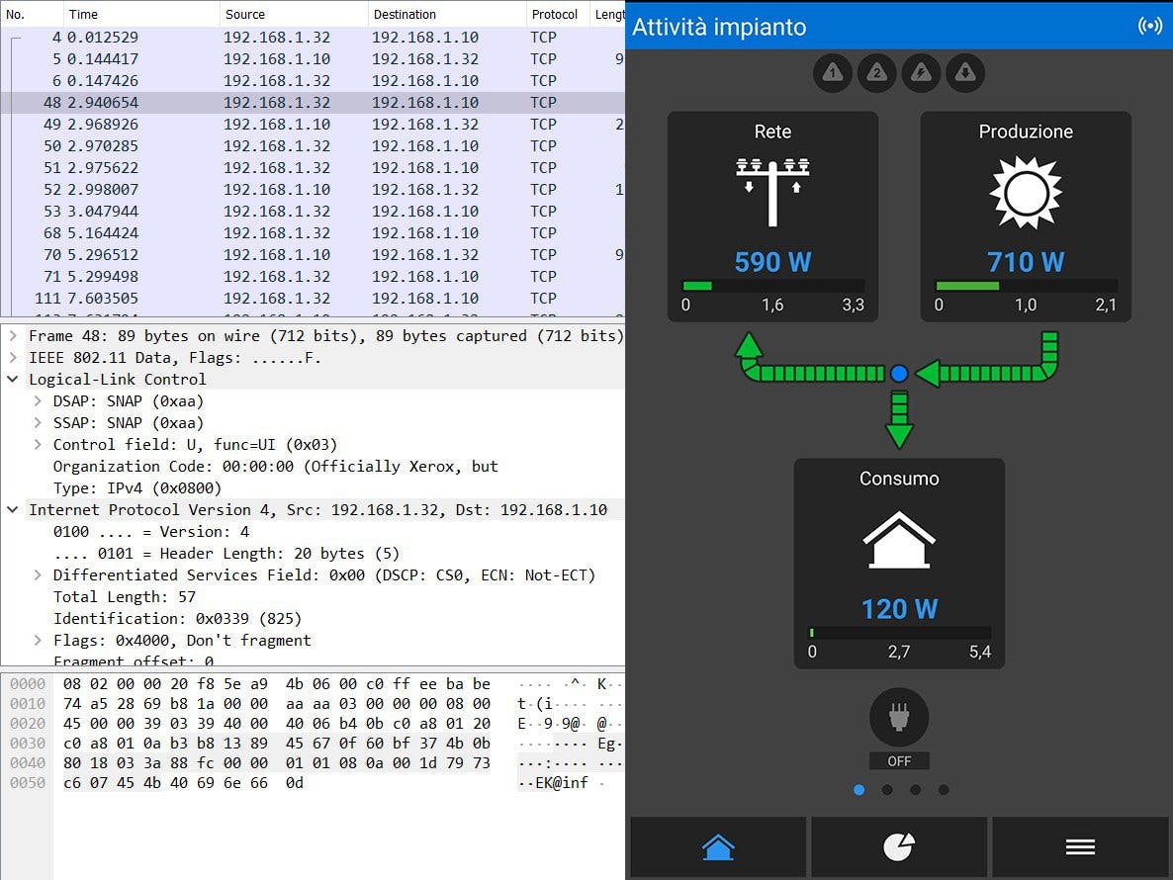
Task: Open the statistics pie chart tab
Action: pyautogui.click(x=899, y=847)
